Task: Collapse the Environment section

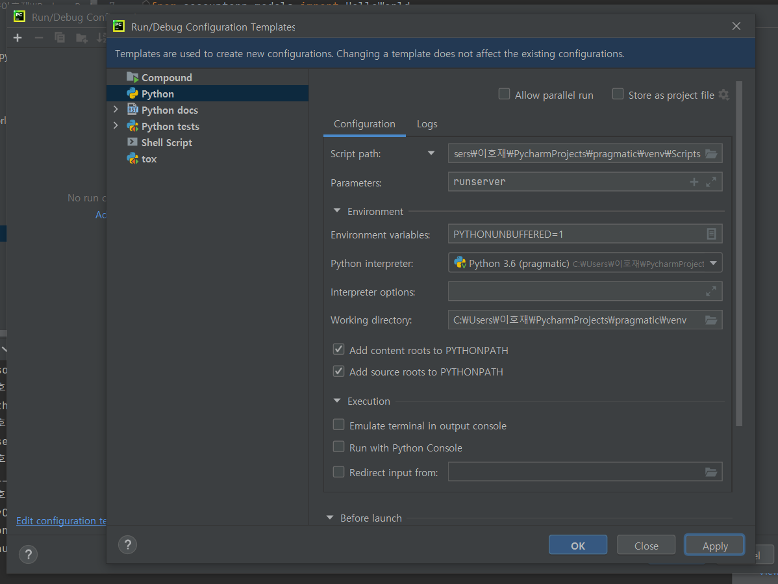Action: pyautogui.click(x=337, y=211)
